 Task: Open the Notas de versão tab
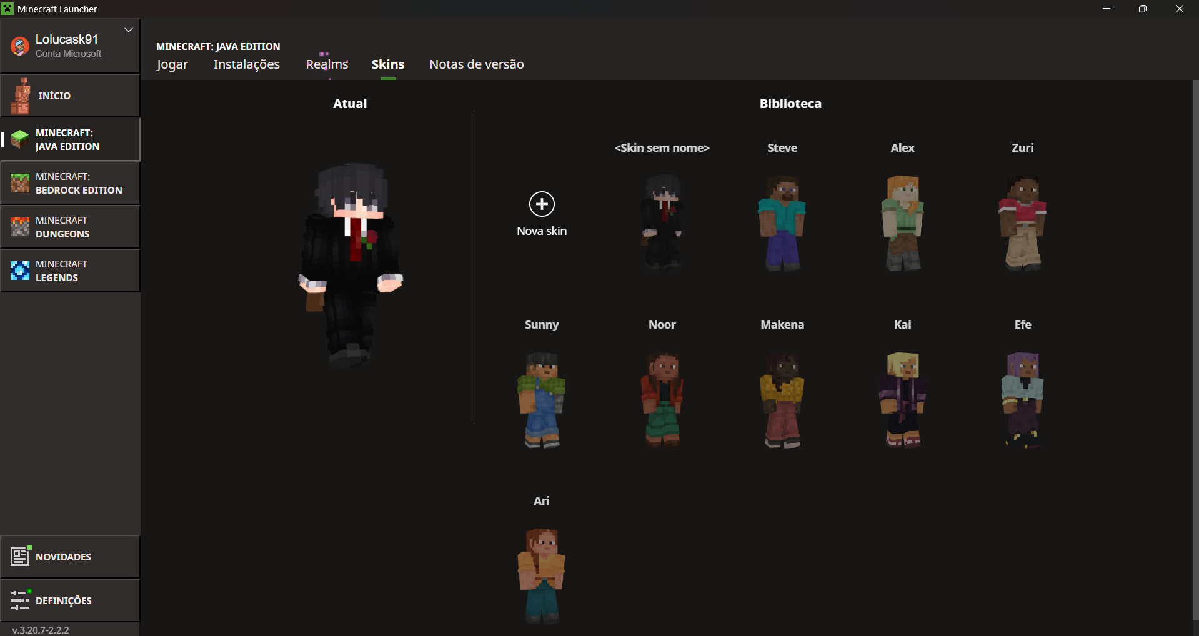pyautogui.click(x=477, y=64)
